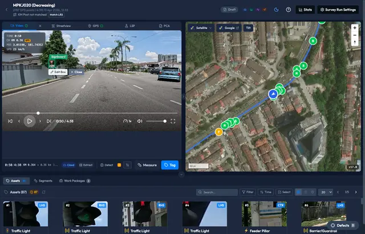Collapse panel with divider arrow between video and map
This screenshot has height=234, width=365.
click(x=184, y=96)
